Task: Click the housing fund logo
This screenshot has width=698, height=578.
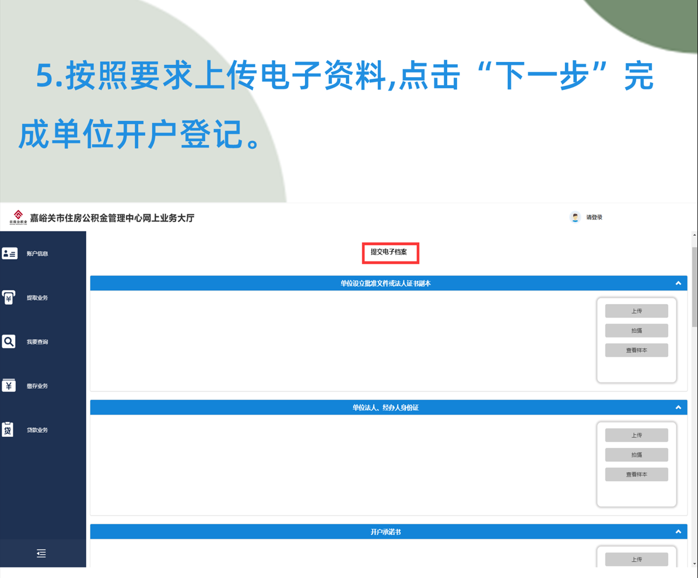Action: (x=18, y=217)
